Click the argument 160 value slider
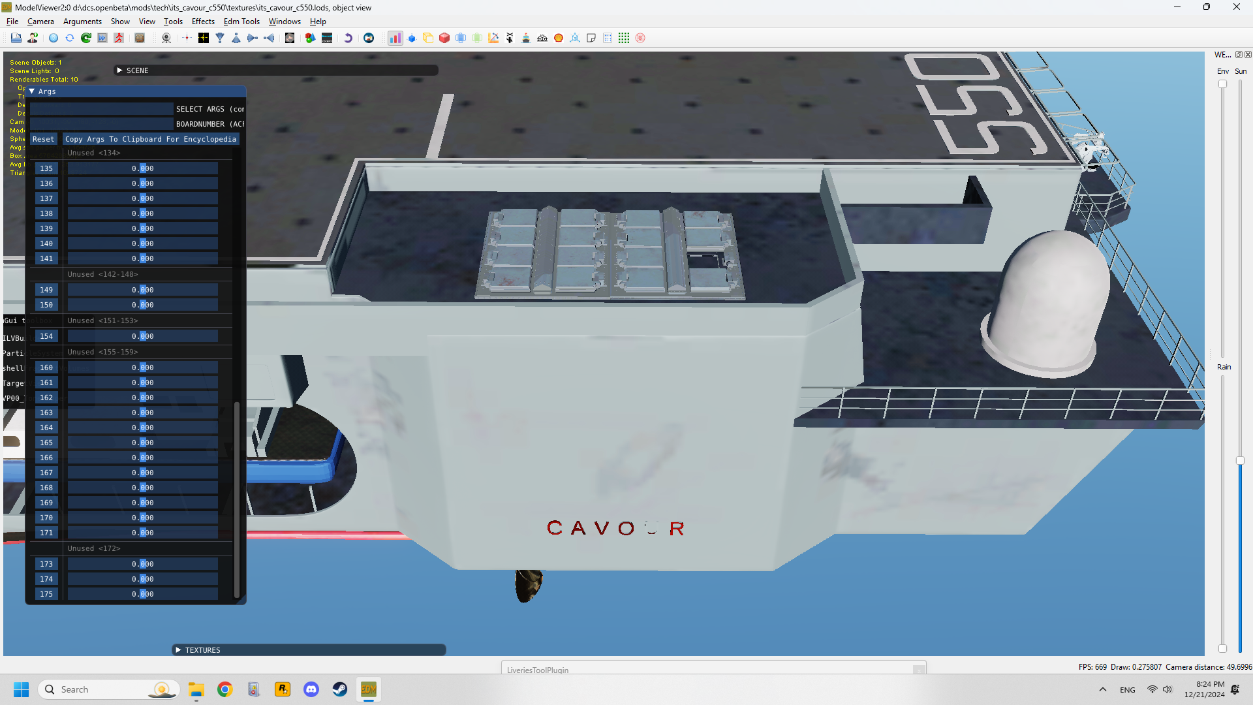 coord(143,368)
